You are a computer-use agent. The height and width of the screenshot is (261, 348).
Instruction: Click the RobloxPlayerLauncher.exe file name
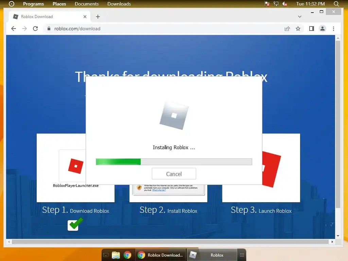(76, 186)
